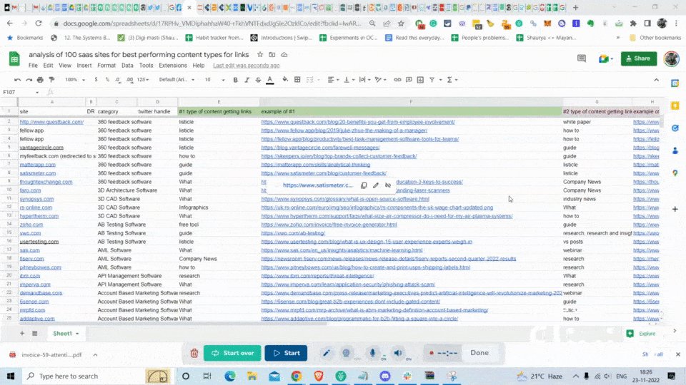Insert a comment from the toolbar
Screen dimensions: 686x385
tap(409, 80)
